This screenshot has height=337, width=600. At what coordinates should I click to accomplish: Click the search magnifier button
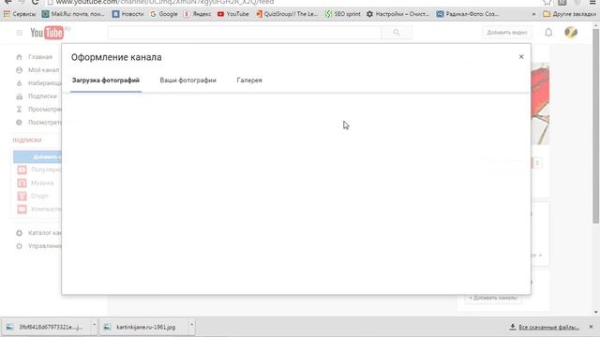(397, 33)
